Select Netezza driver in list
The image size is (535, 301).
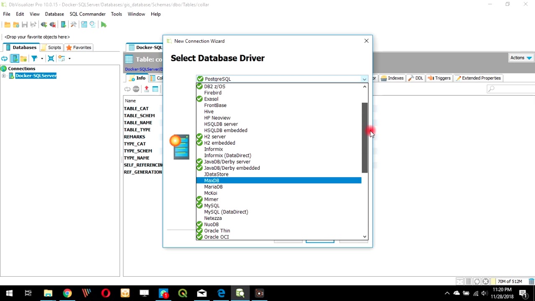click(x=278, y=218)
